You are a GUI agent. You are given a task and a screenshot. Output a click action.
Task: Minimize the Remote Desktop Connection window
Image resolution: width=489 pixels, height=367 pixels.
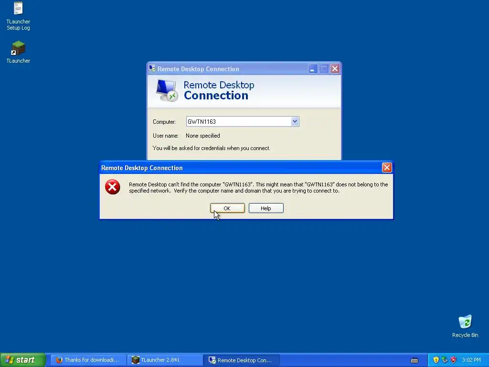[313, 69]
